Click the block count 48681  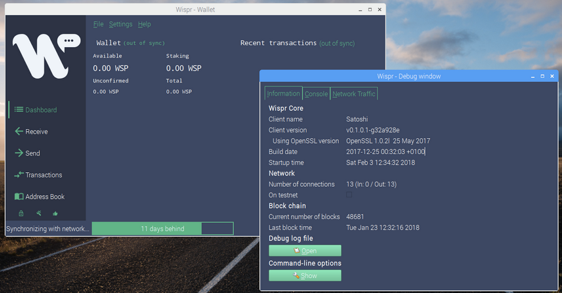click(355, 217)
